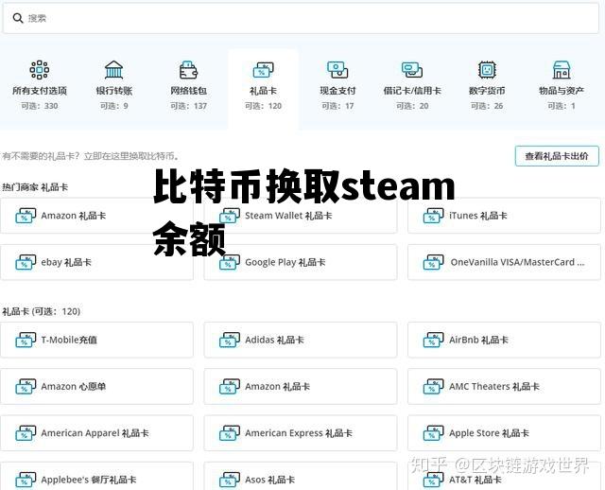Image resolution: width=605 pixels, height=490 pixels.
Task: Click the Asos gift card icon
Action: (230, 481)
